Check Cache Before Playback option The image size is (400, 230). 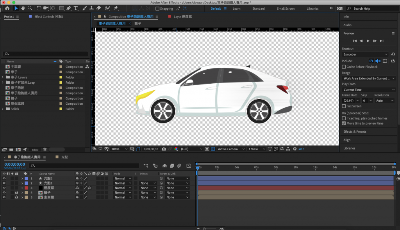point(344,67)
